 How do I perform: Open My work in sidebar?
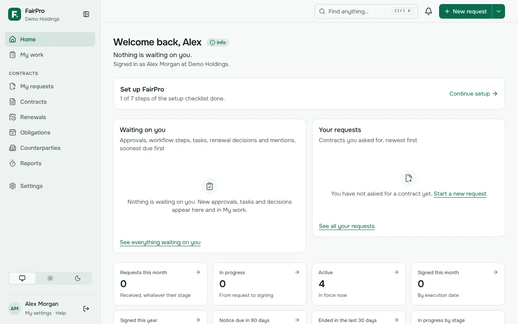pos(50,55)
